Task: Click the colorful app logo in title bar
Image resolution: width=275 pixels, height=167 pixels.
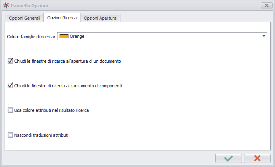Action: (x=6, y=5)
